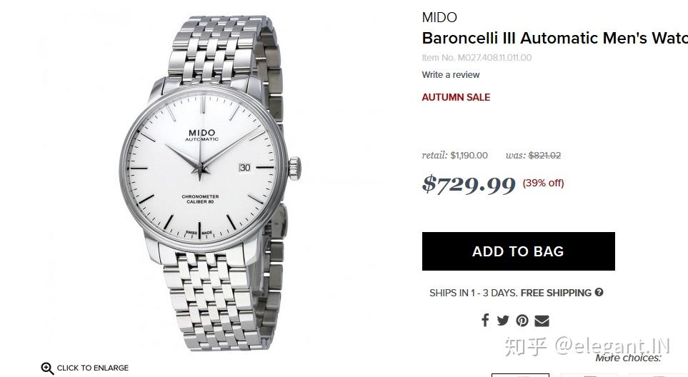Click the AUTUMN SALE promotion label
Screen dimensions: 688x377
click(x=456, y=97)
